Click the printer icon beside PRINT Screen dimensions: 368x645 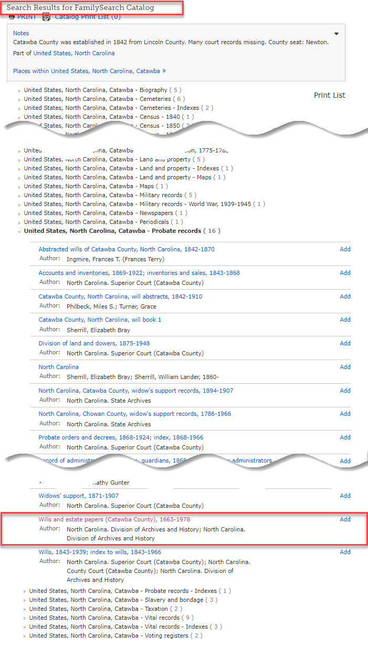point(12,17)
